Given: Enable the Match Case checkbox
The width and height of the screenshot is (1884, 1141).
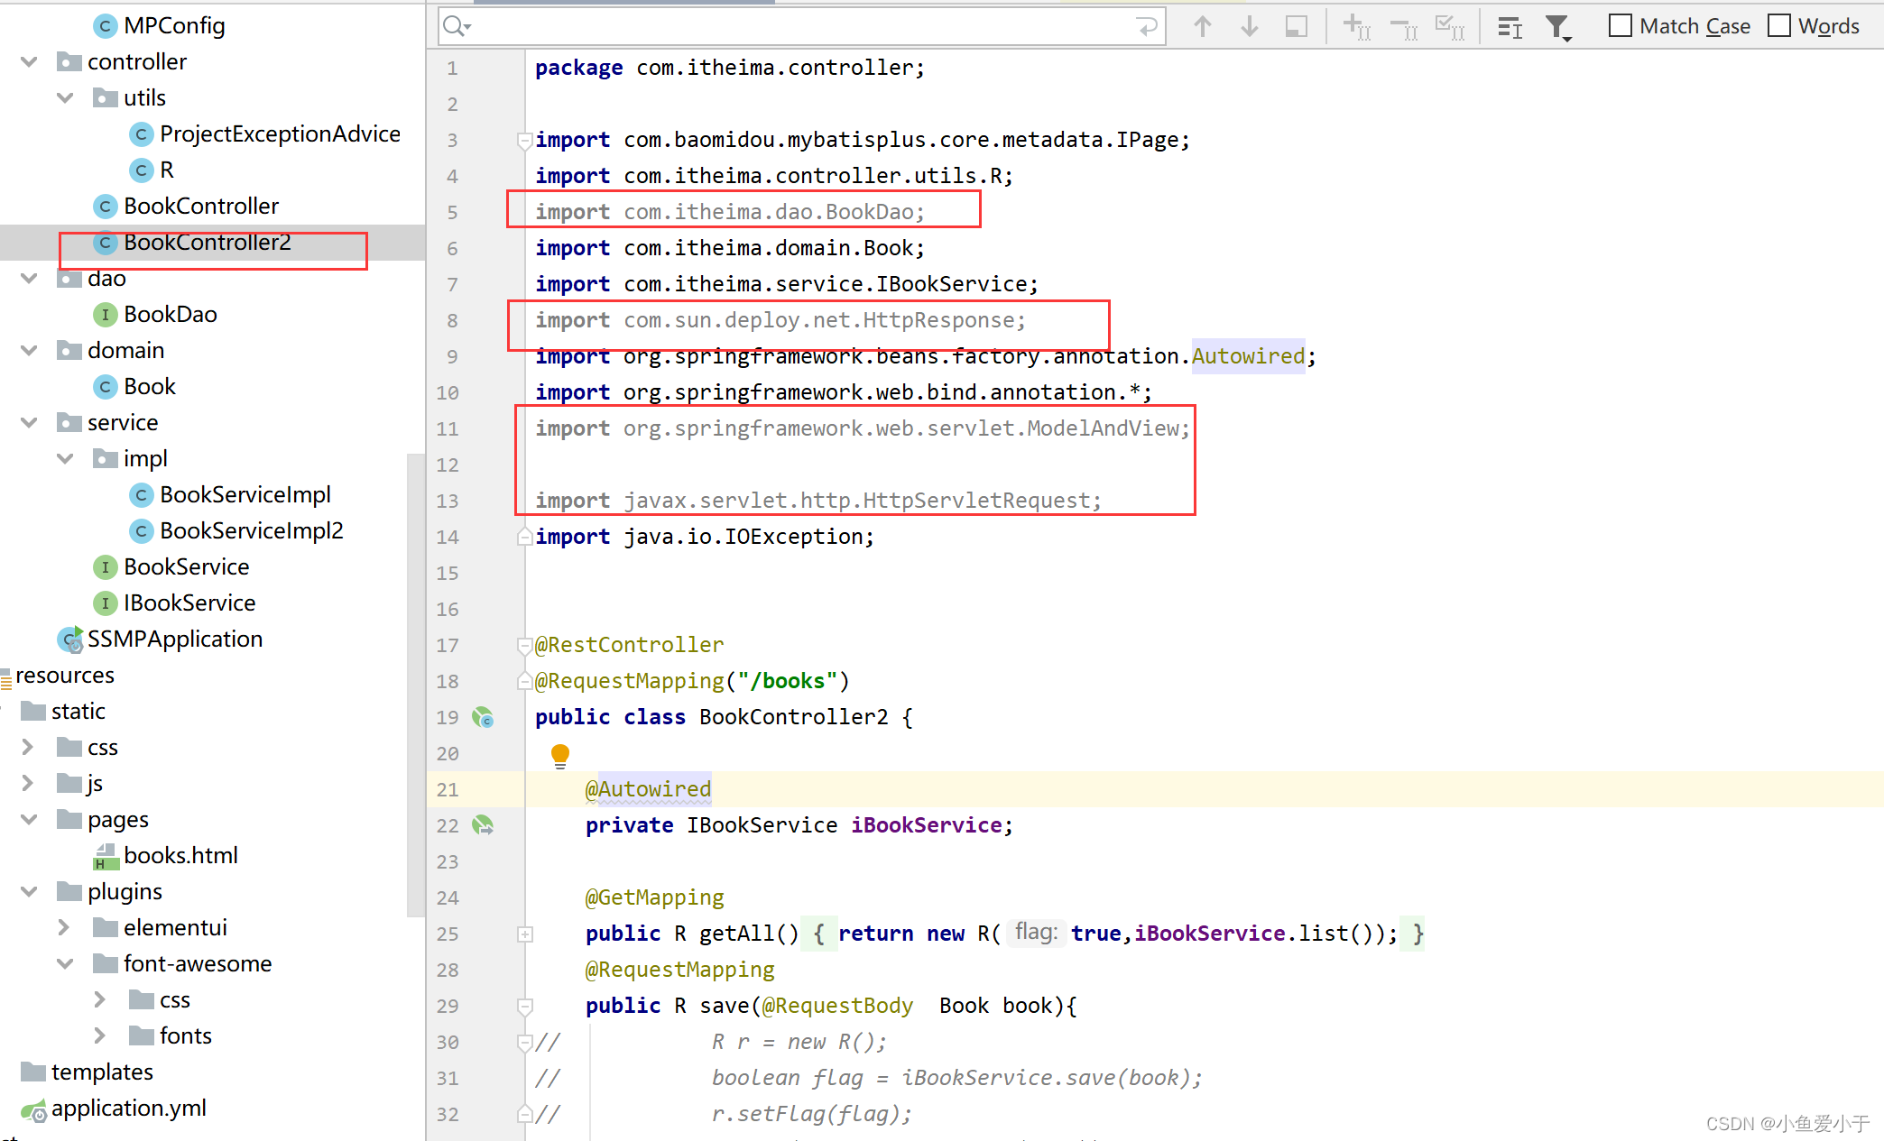Looking at the screenshot, I should pos(1620,25).
